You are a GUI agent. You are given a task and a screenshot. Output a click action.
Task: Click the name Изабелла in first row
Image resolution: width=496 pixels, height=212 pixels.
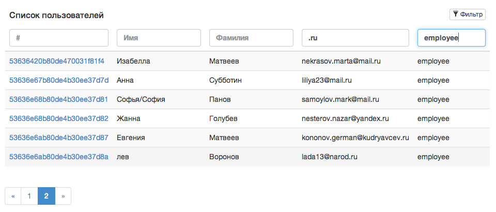coord(133,61)
